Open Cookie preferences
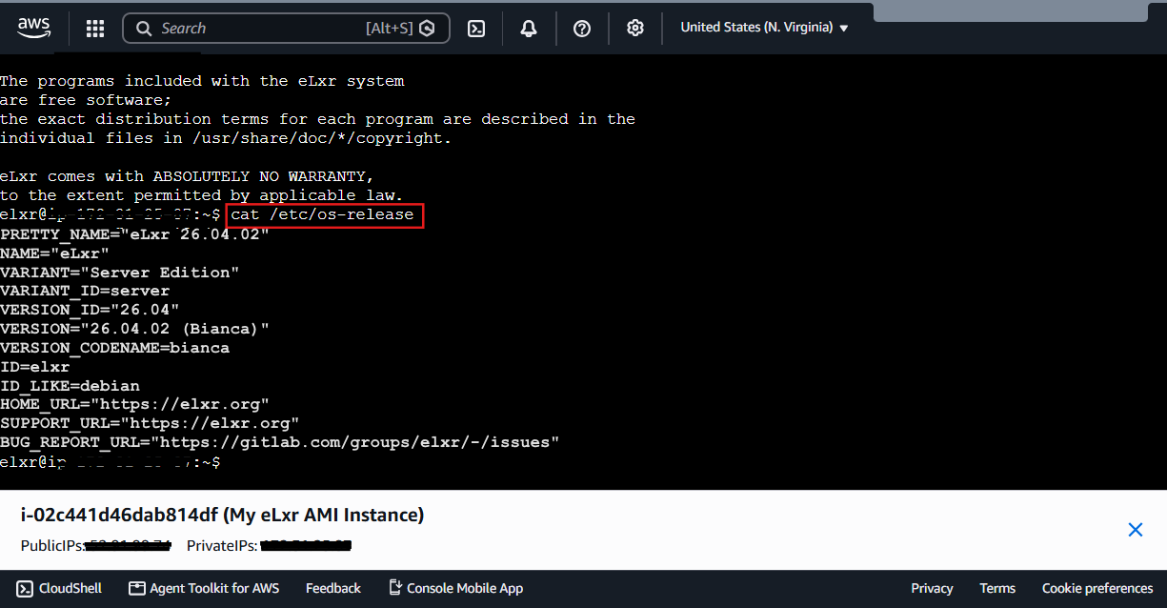The height and width of the screenshot is (608, 1167). pyautogui.click(x=1097, y=588)
